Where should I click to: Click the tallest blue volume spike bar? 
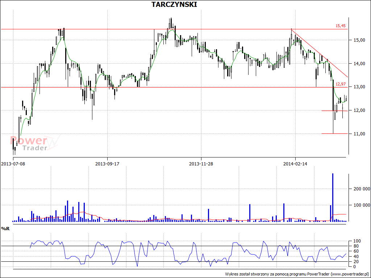pos(333,197)
